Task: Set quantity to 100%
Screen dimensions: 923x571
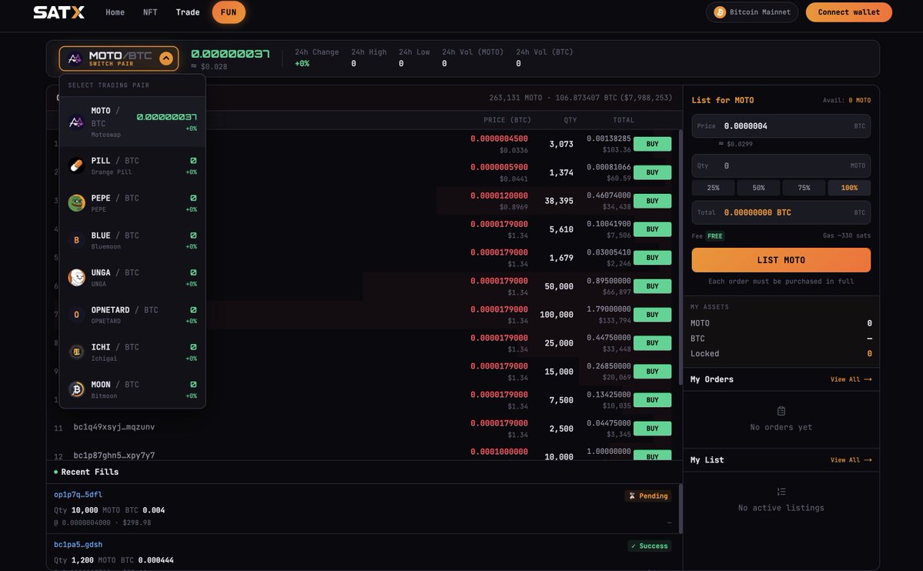Action: point(849,188)
